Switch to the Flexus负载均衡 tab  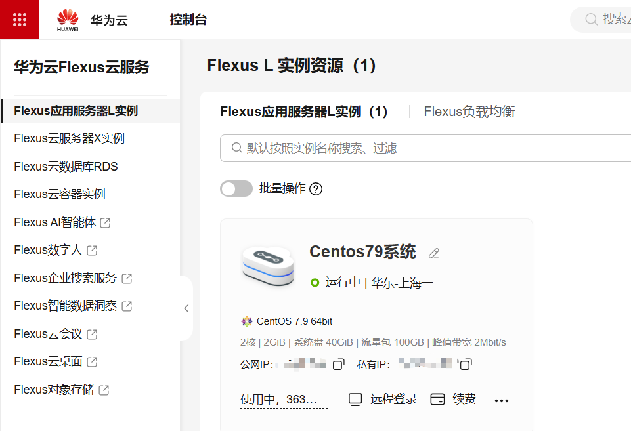(469, 112)
